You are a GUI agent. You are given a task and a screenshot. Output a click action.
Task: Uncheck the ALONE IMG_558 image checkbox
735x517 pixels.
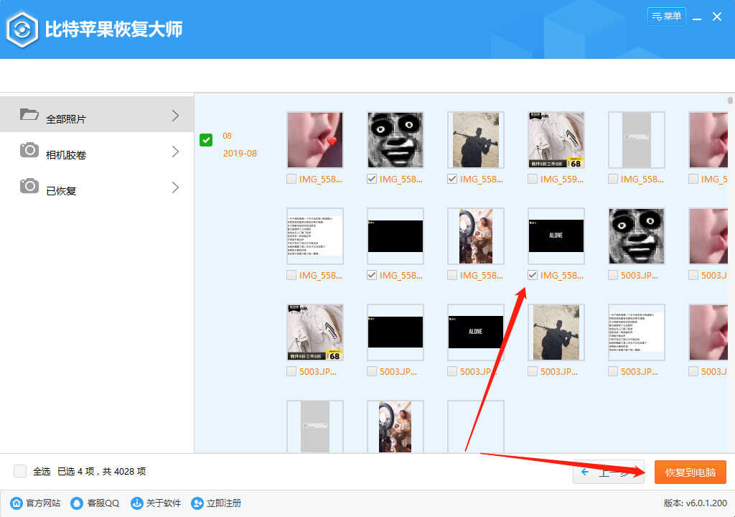tap(532, 275)
